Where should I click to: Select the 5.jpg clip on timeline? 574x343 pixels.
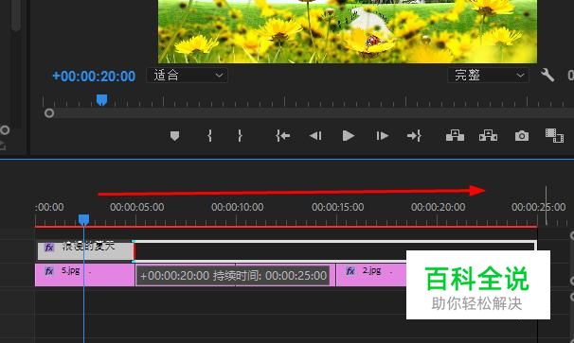84,275
